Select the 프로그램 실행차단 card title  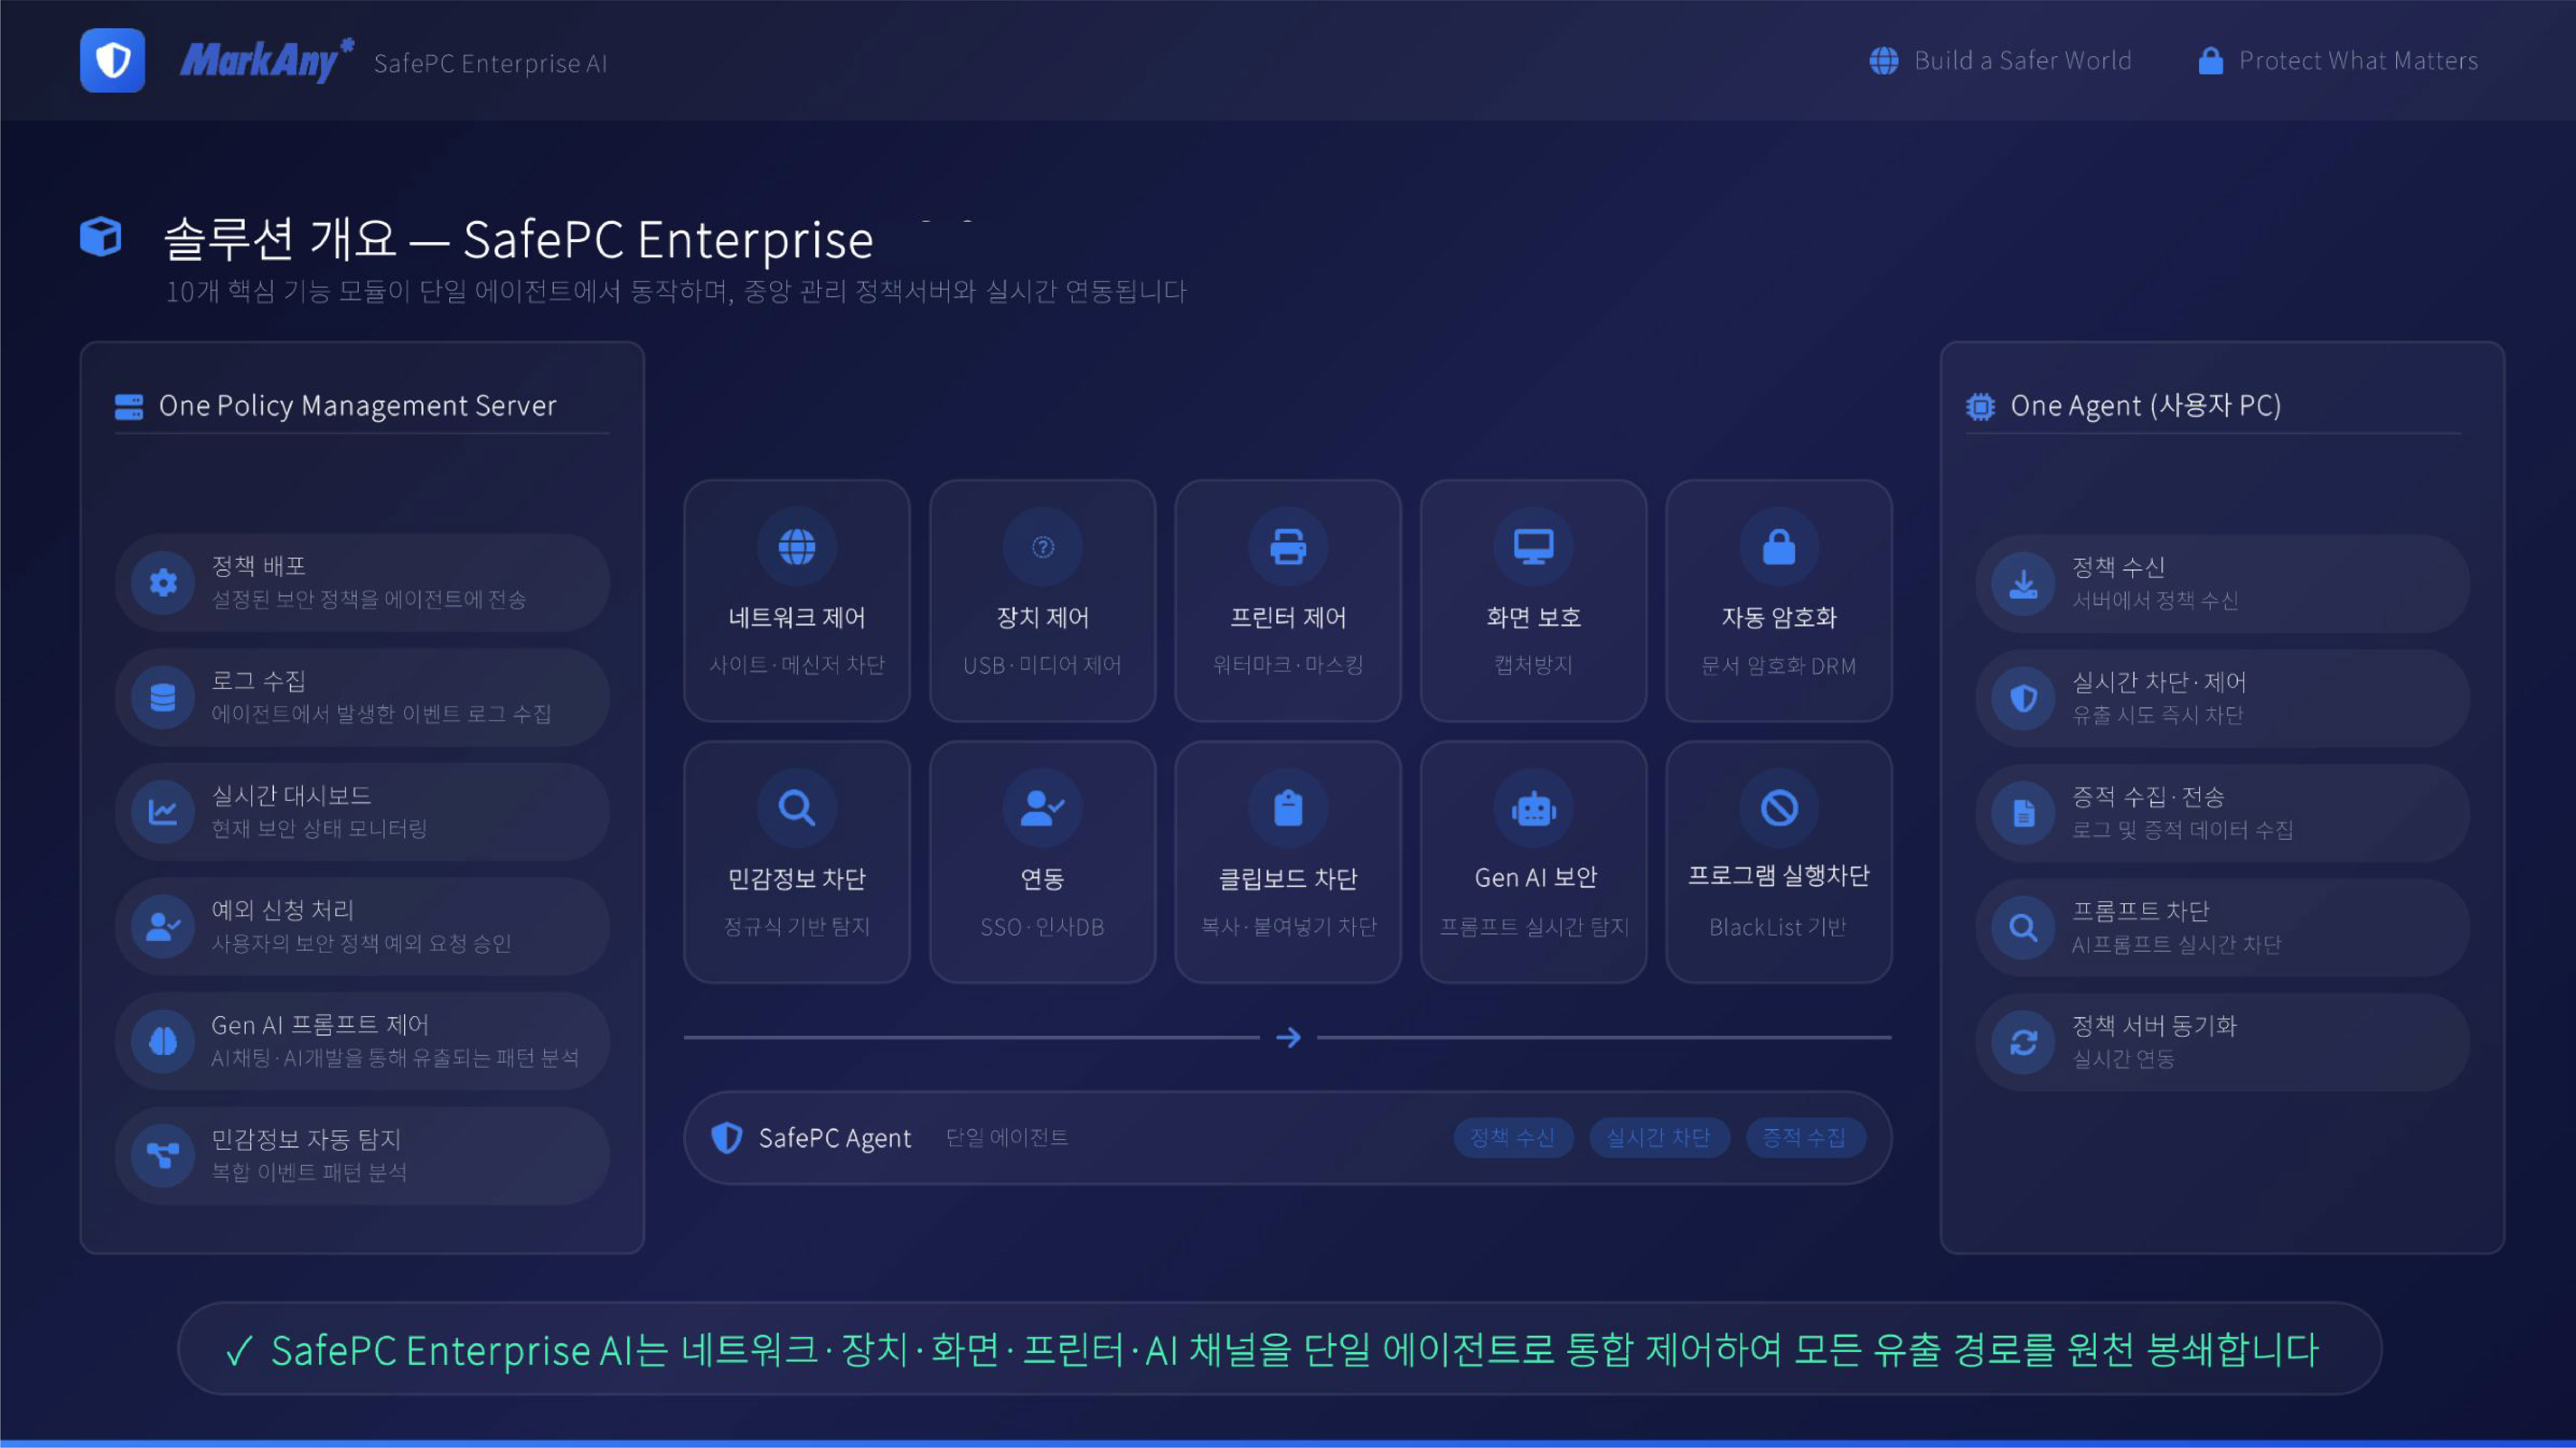pos(1779,876)
